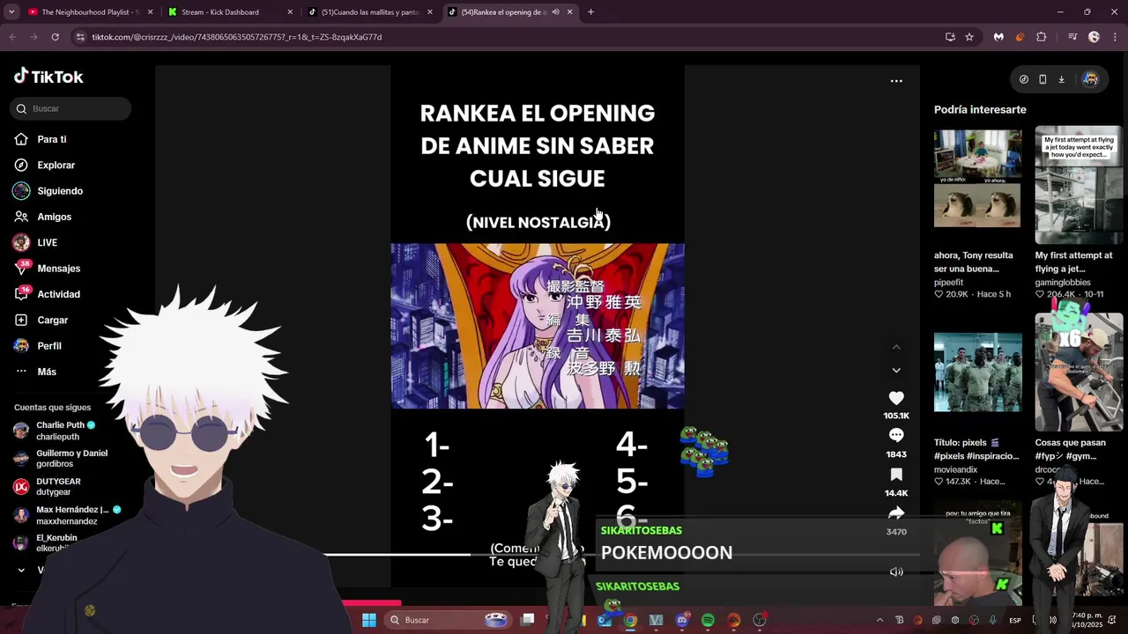Image resolution: width=1128 pixels, height=634 pixels.
Task: Open media controls in Chrome toolbar
Action: click(x=1072, y=37)
